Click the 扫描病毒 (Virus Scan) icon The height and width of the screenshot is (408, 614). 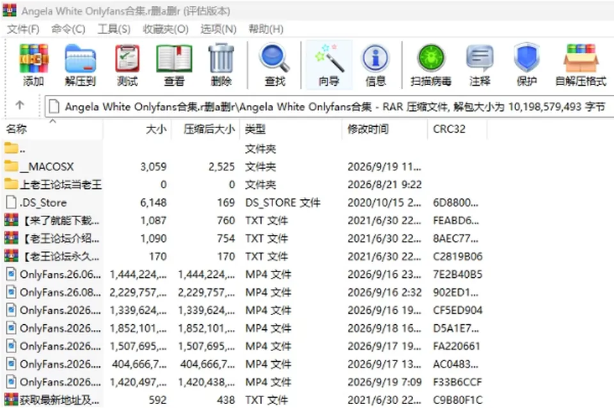pos(430,59)
